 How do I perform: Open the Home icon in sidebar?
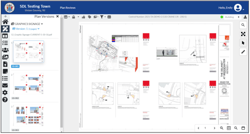point(5,22)
